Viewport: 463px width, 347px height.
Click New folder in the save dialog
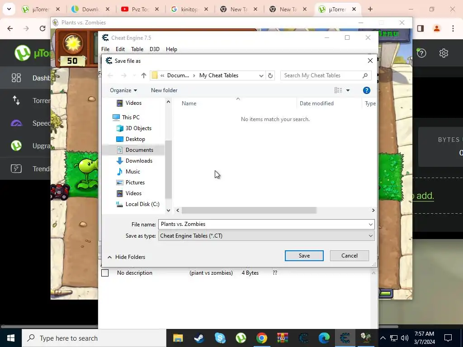[x=164, y=90]
